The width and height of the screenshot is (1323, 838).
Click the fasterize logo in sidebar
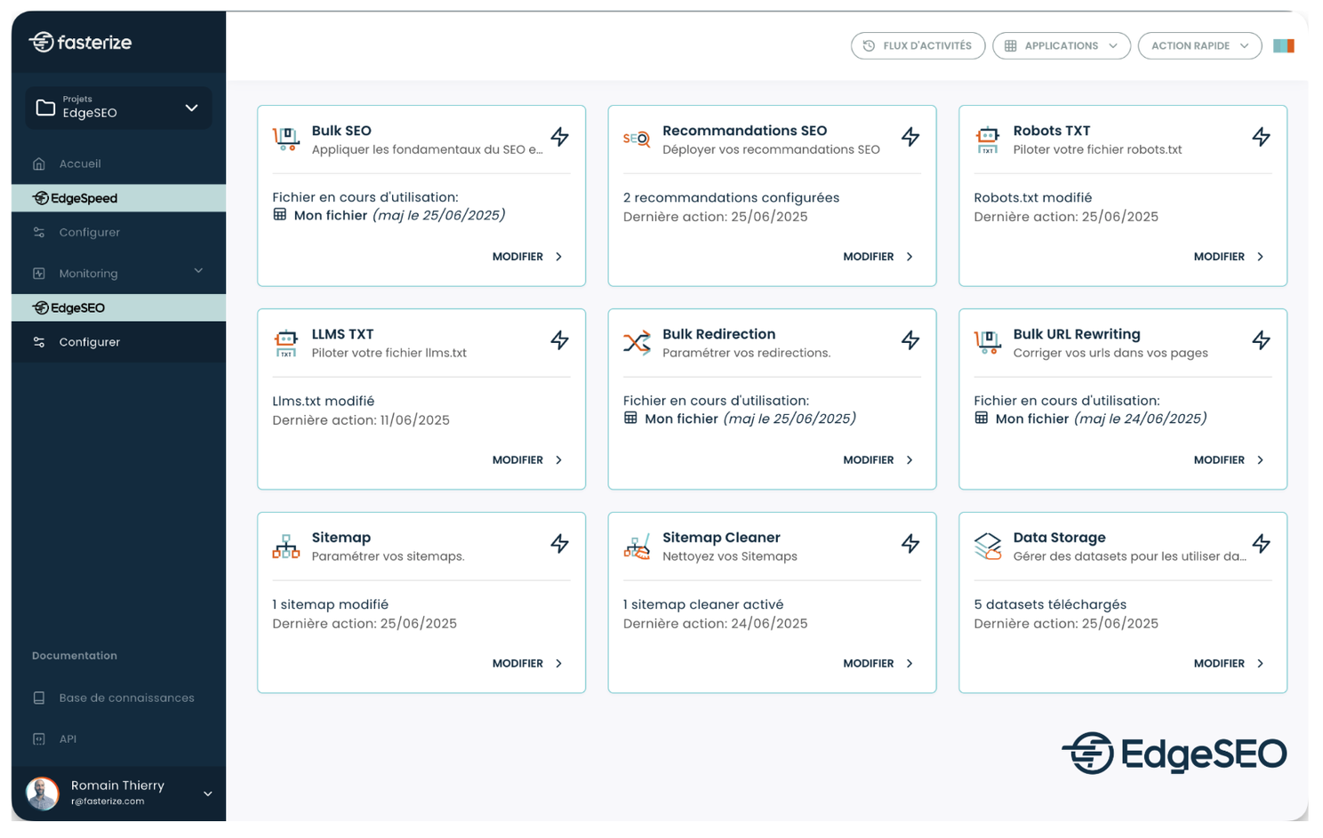coord(80,42)
